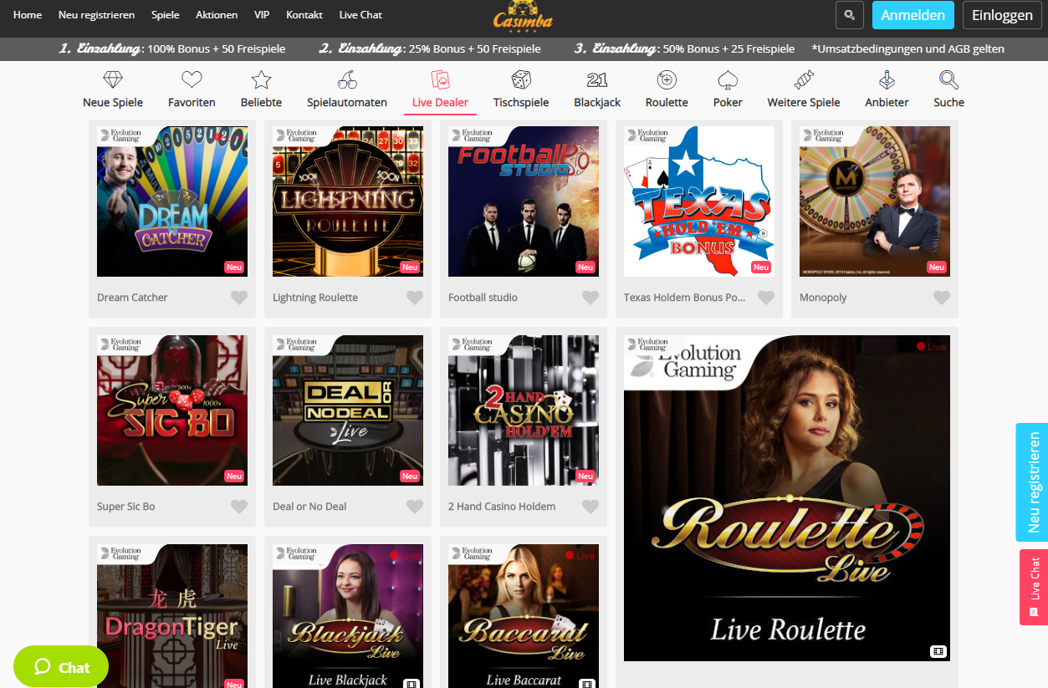Open the green Chat bubble button
The height and width of the screenshot is (688, 1048).
(x=61, y=666)
